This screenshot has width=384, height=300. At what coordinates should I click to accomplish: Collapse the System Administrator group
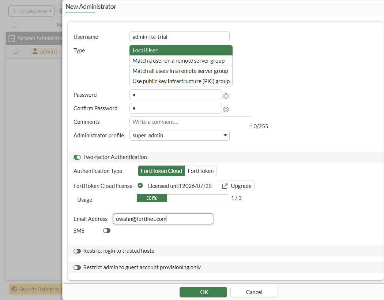pos(12,38)
